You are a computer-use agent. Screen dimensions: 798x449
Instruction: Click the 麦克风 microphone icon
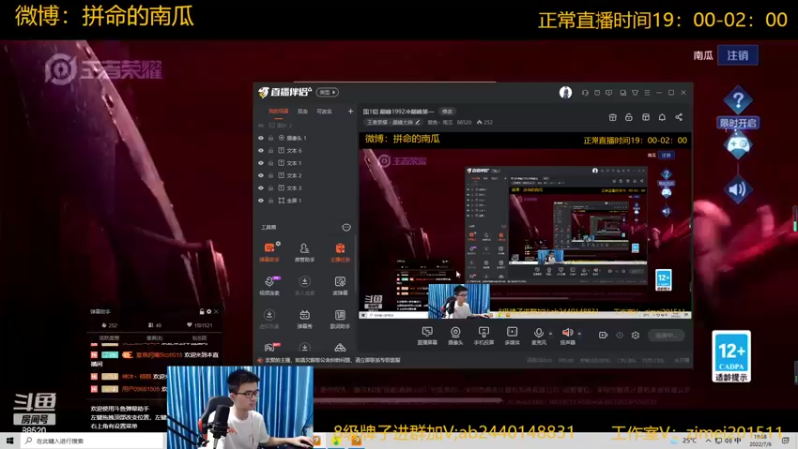point(538,335)
